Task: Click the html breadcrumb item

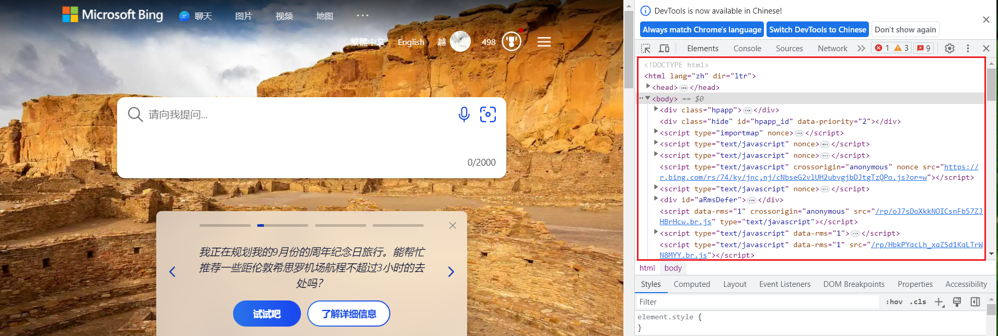Action: (x=647, y=268)
